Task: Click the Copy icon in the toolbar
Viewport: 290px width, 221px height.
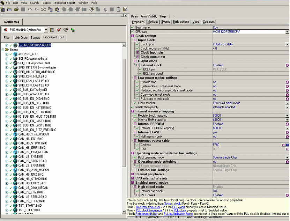Action: pos(50,10)
